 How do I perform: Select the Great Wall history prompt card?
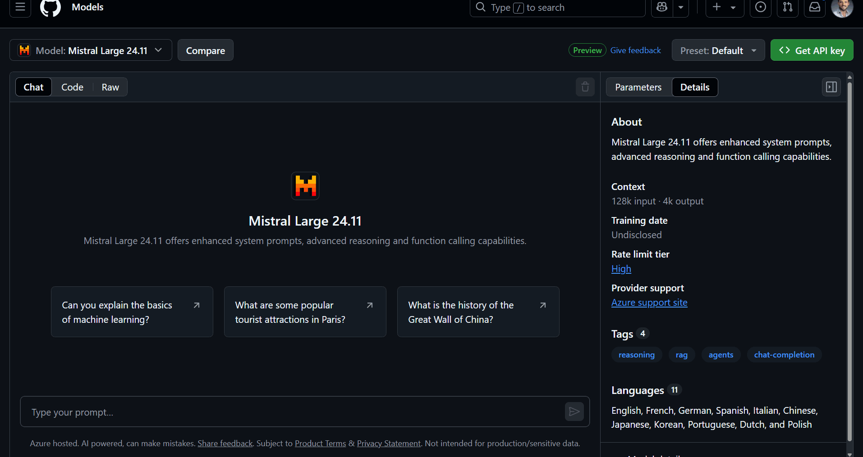pos(478,312)
